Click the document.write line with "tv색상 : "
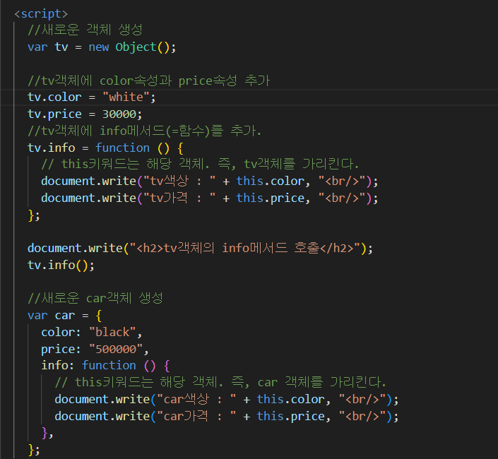This screenshot has height=459, width=498. coord(210,181)
